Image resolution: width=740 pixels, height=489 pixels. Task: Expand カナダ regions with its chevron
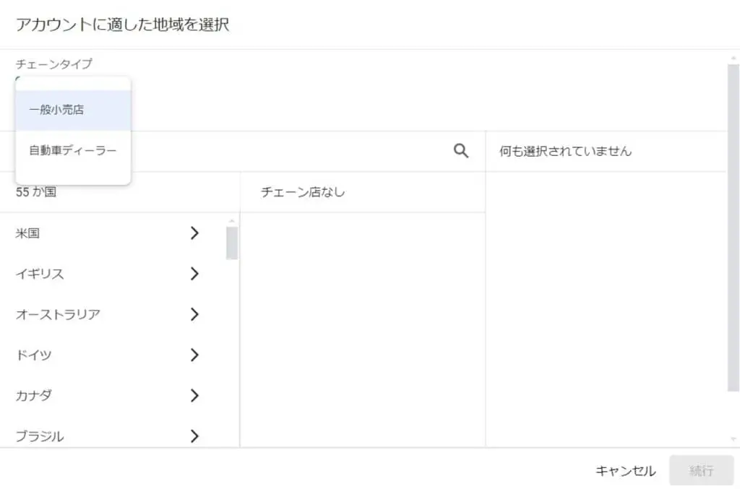[x=194, y=395]
